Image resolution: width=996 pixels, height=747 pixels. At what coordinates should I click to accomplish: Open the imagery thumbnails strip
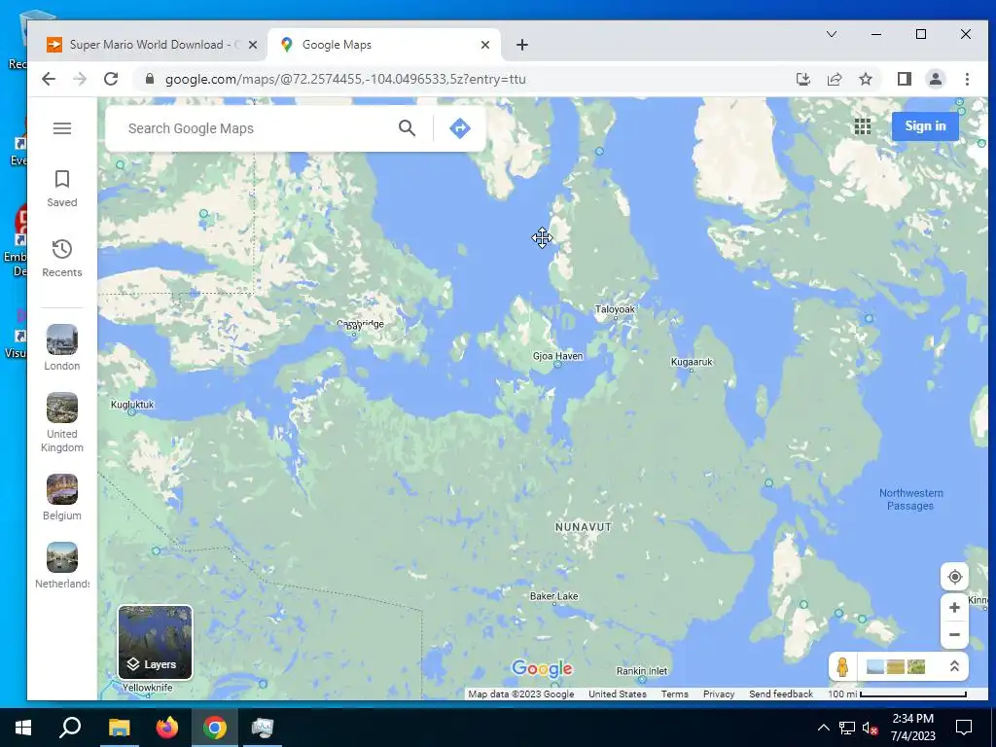(x=895, y=666)
